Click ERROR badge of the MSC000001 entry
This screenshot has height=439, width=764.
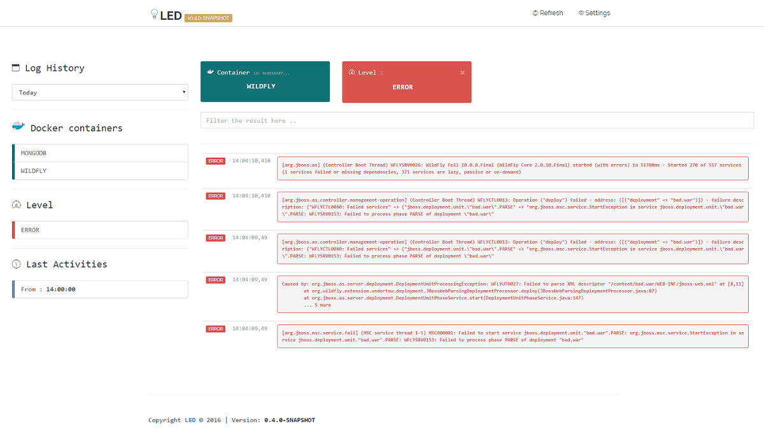tap(216, 329)
